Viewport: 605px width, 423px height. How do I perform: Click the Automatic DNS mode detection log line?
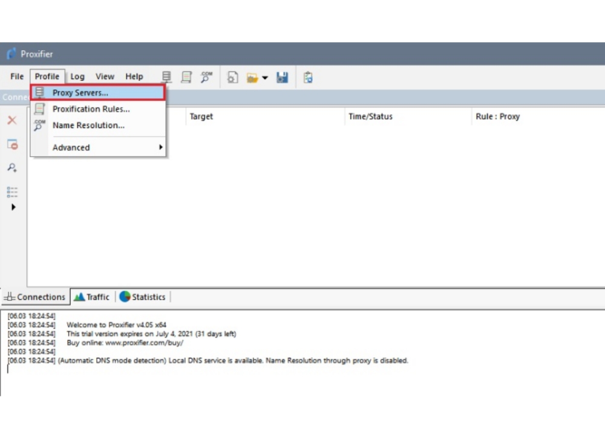[233, 361]
